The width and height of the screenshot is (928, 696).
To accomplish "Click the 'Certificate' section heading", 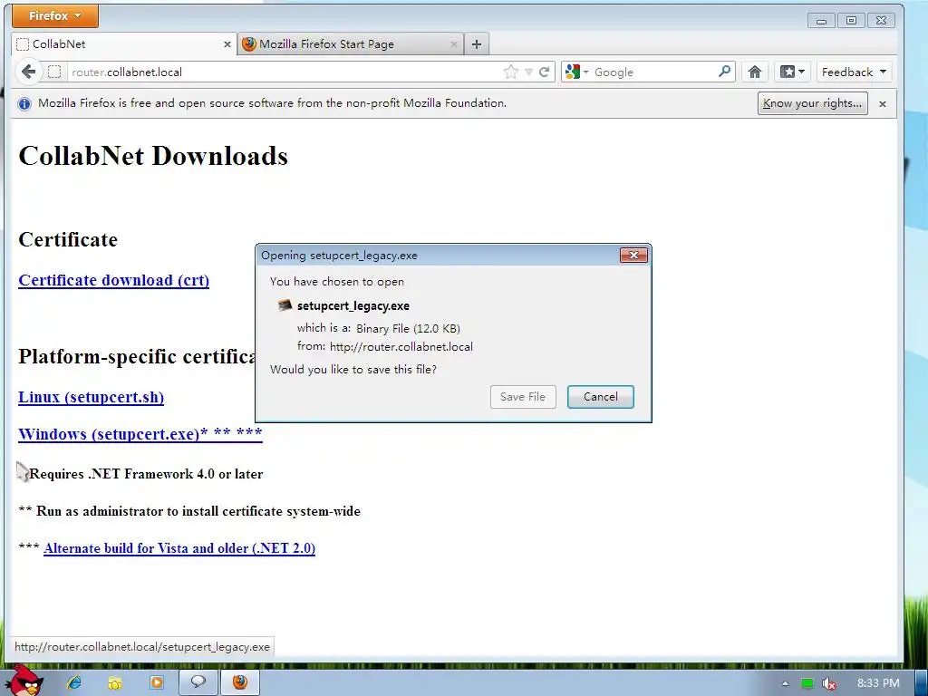I will tap(68, 239).
